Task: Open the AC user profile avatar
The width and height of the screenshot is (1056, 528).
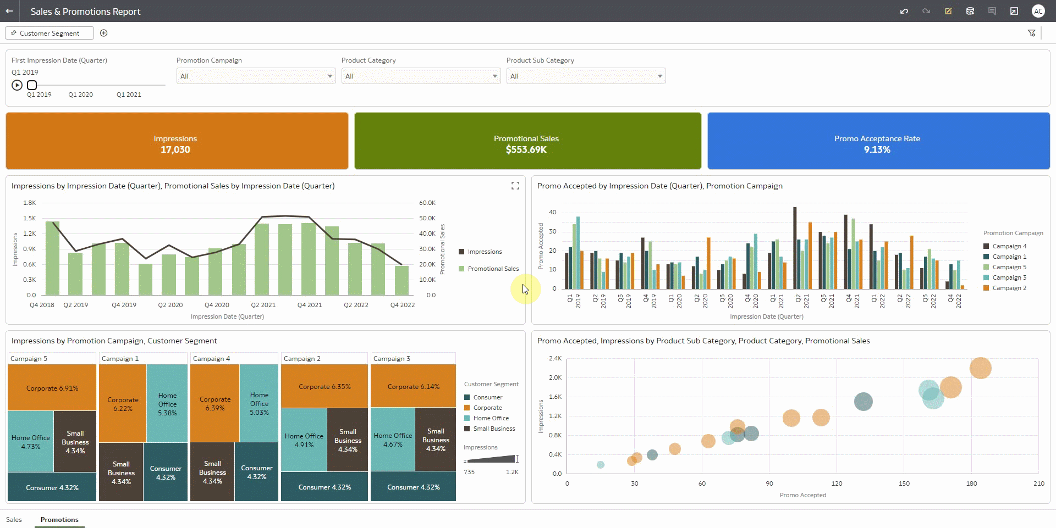Action: (x=1038, y=11)
